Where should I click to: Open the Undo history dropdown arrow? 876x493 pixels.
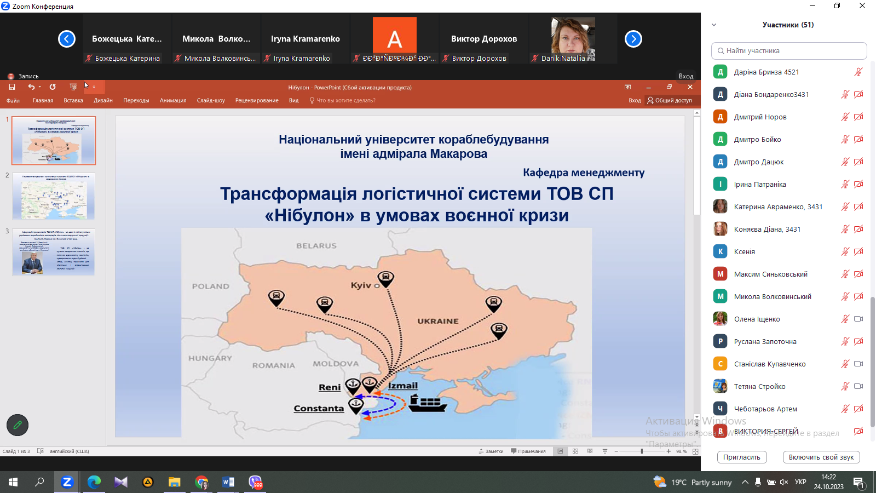coord(40,87)
